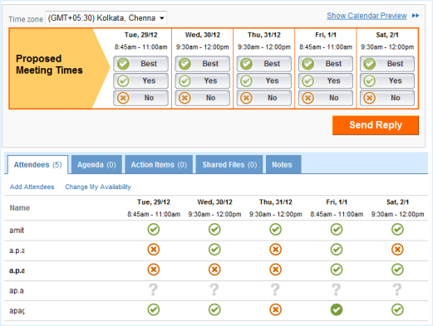Click the Send Reply button
433x326 pixels.
coord(376,125)
